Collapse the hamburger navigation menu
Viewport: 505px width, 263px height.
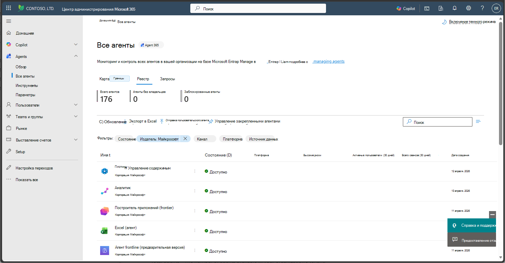click(9, 21)
